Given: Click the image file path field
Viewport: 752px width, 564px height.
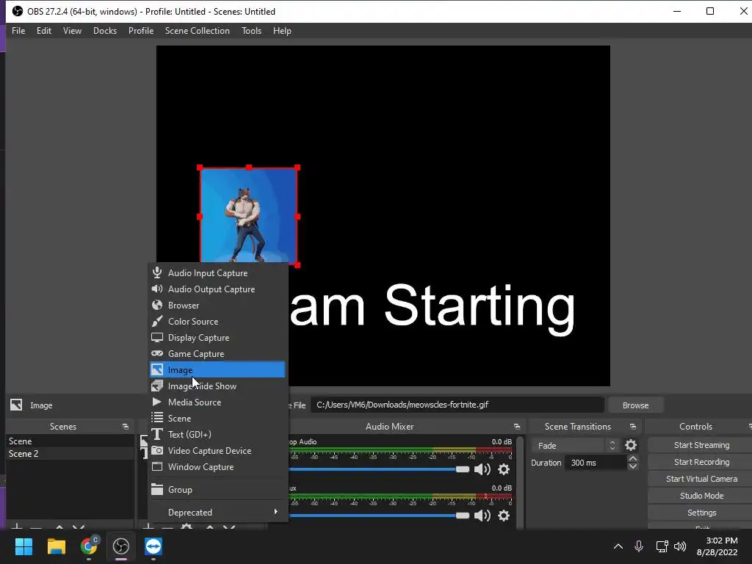Looking at the screenshot, I should pyautogui.click(x=458, y=405).
